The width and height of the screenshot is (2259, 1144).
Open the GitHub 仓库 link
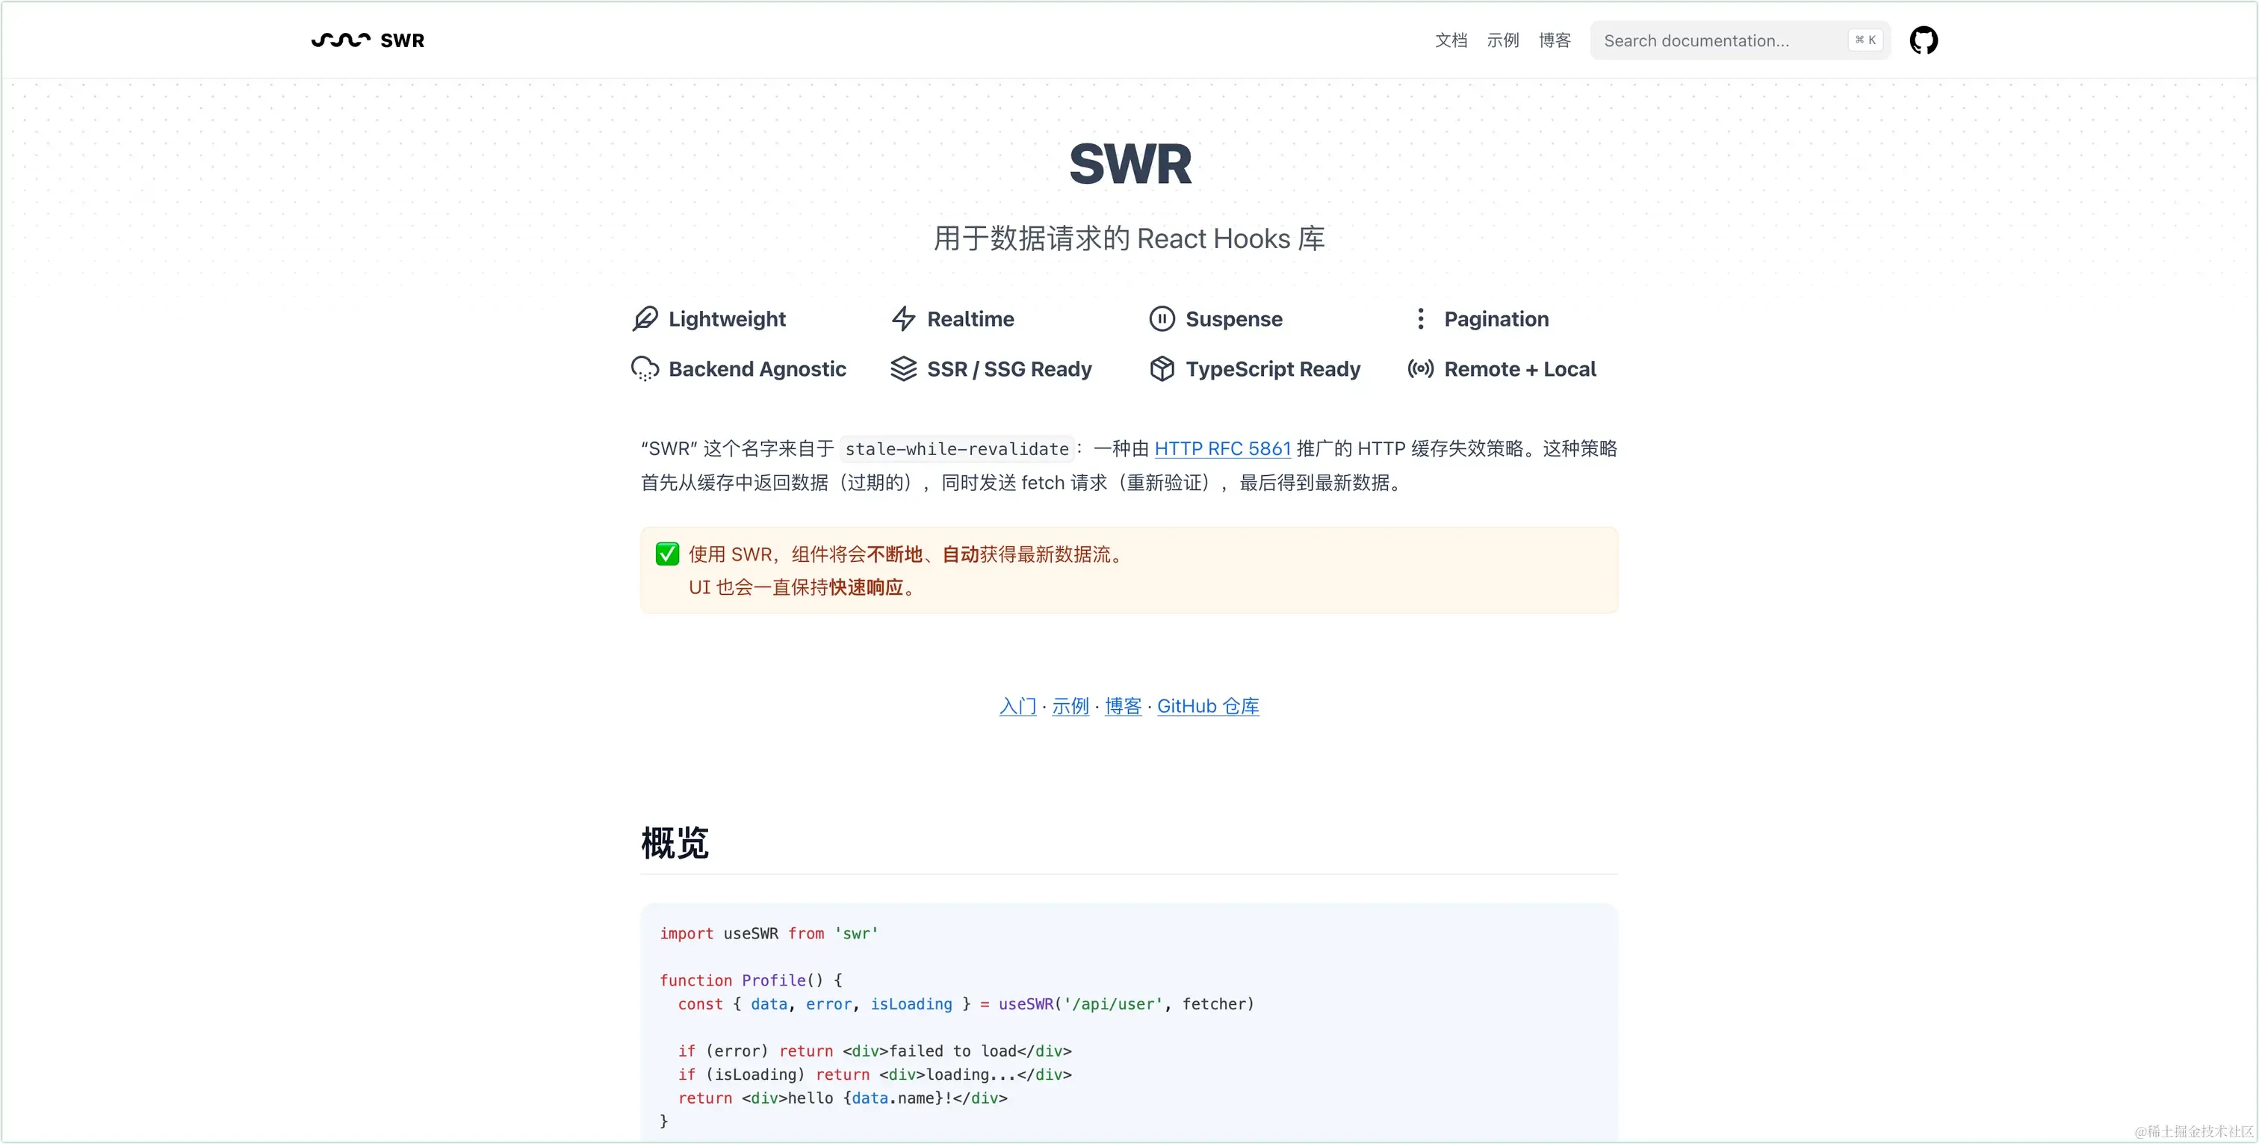pos(1207,706)
